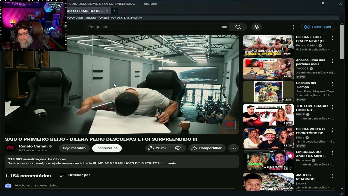The height and width of the screenshot is (196, 348).
Task: Open more actions menu under video
Action: [x=233, y=148]
